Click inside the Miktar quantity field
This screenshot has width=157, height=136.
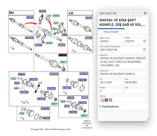111,91
